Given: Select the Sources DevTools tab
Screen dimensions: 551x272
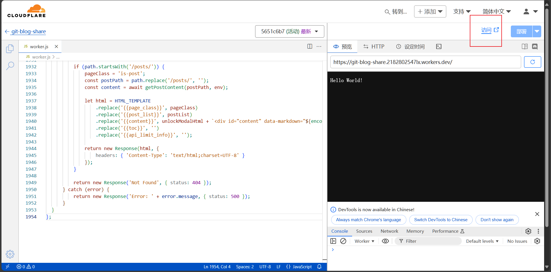Looking at the screenshot, I should coord(364,231).
